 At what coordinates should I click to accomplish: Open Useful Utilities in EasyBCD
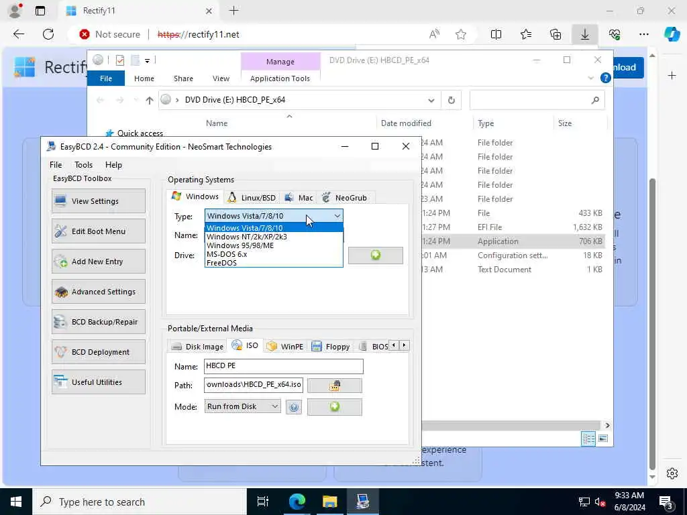click(98, 382)
